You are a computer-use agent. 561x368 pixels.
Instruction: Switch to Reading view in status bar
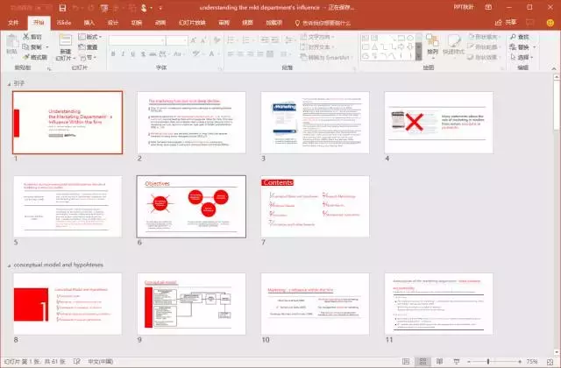click(439, 361)
